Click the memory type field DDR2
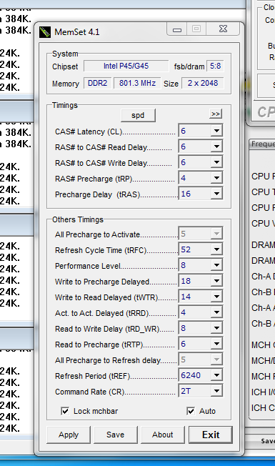 pos(97,83)
